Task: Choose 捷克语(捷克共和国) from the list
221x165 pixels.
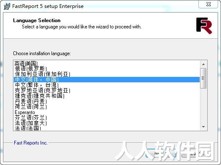Action: (x=40, y=96)
